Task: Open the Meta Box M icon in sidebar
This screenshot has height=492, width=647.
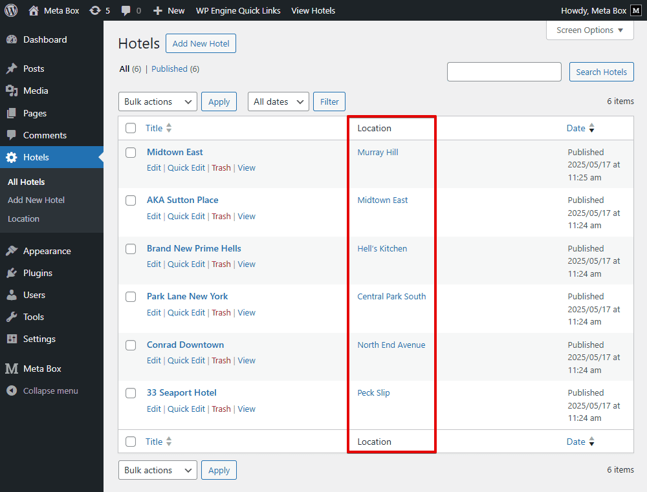Action: pyautogui.click(x=14, y=368)
